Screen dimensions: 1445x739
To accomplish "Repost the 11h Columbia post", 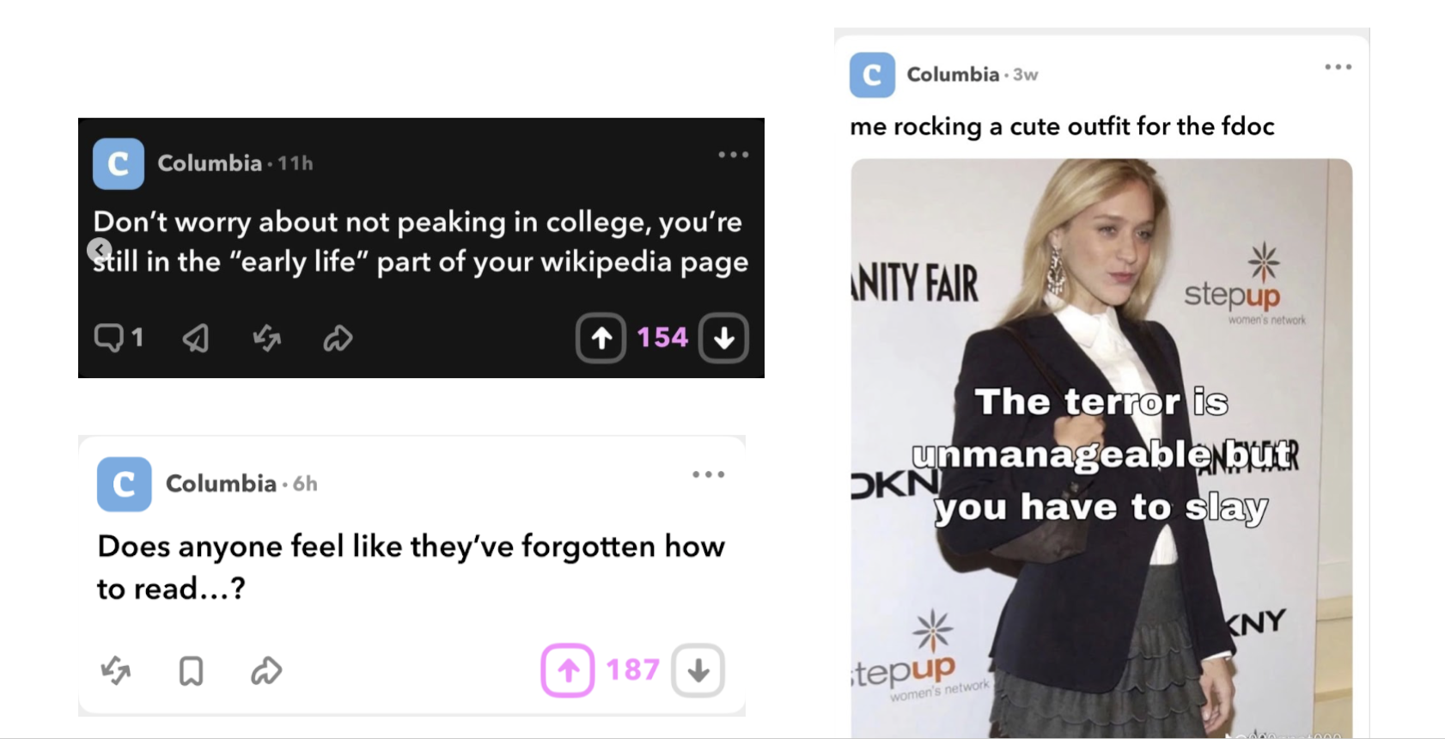I will pyautogui.click(x=266, y=338).
